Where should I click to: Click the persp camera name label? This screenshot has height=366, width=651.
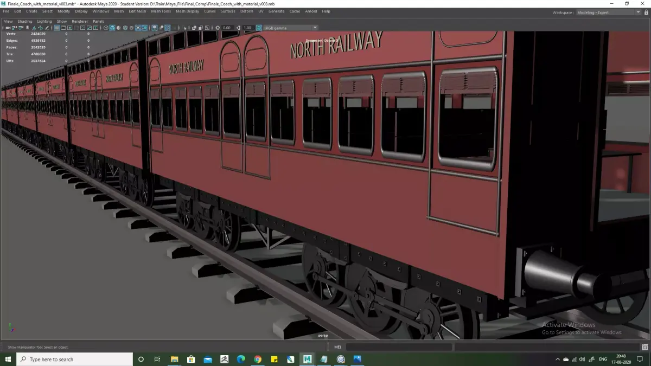tap(323, 336)
